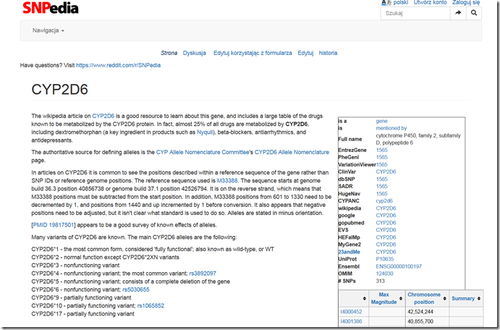Open CYPANC cyp2d6 link

click(384, 201)
